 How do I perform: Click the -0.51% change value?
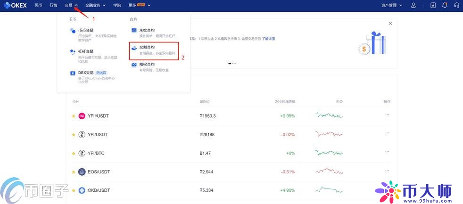point(288,172)
